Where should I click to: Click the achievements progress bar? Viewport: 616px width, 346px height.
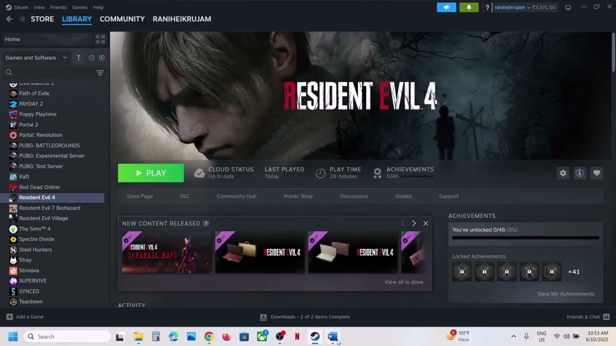click(x=526, y=238)
